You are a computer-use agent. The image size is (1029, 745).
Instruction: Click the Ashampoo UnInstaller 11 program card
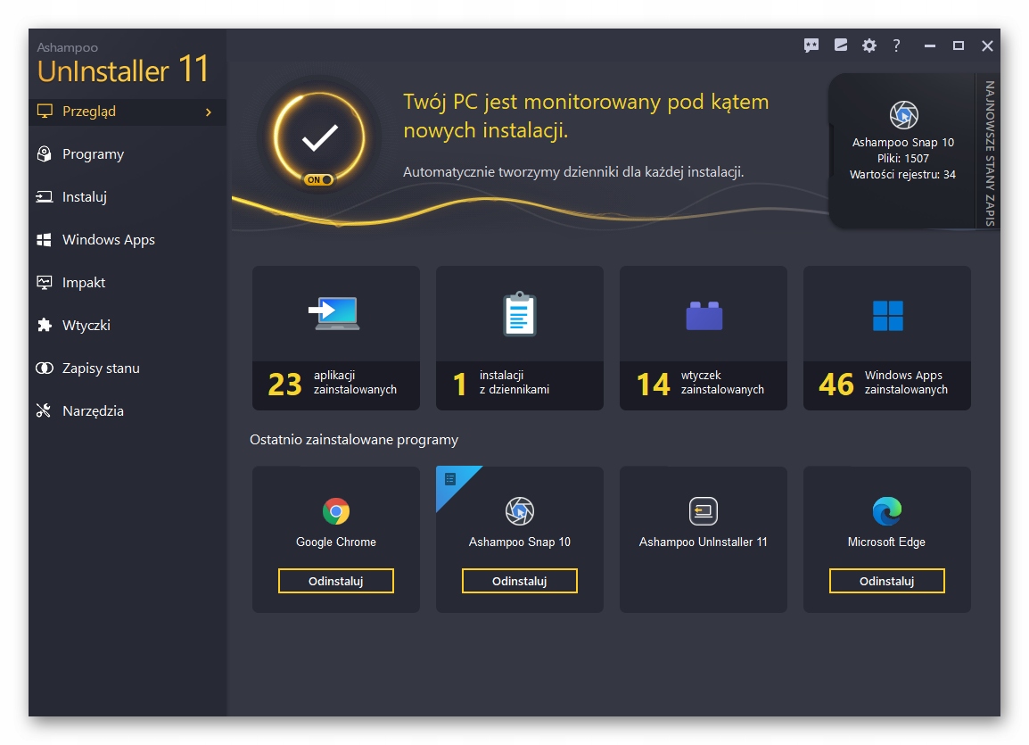(x=703, y=540)
